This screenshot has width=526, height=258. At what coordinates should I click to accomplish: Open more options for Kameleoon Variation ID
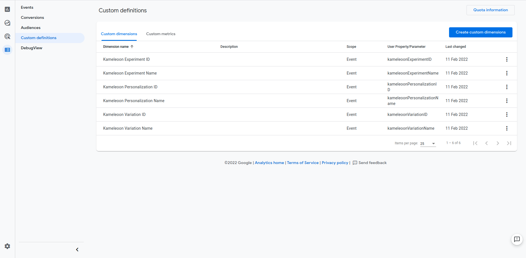coord(507,115)
